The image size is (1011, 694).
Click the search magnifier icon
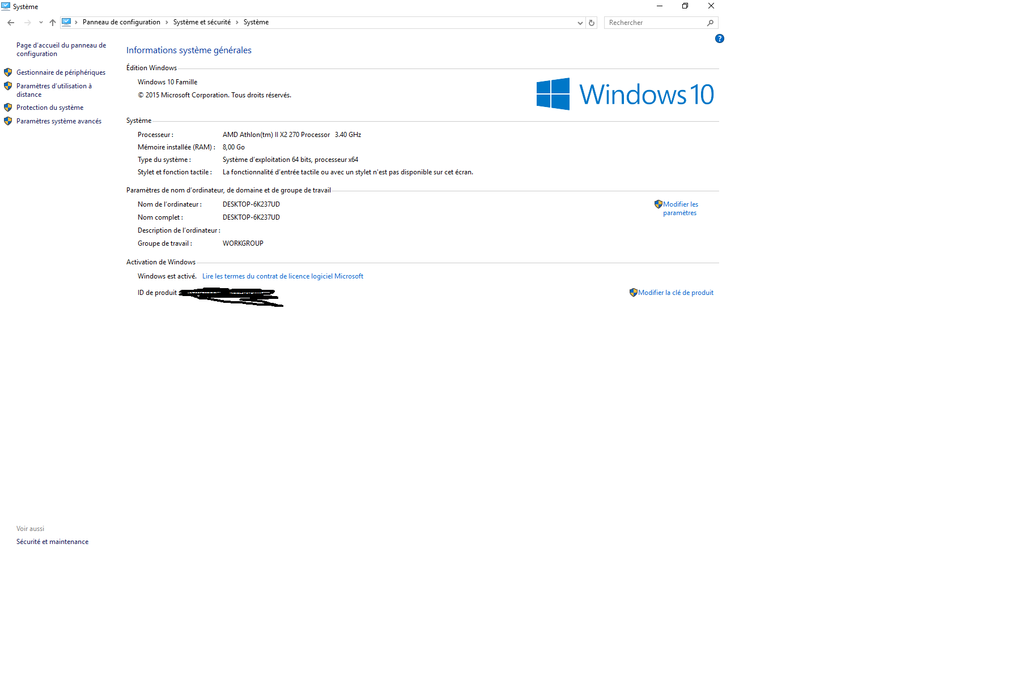(710, 23)
